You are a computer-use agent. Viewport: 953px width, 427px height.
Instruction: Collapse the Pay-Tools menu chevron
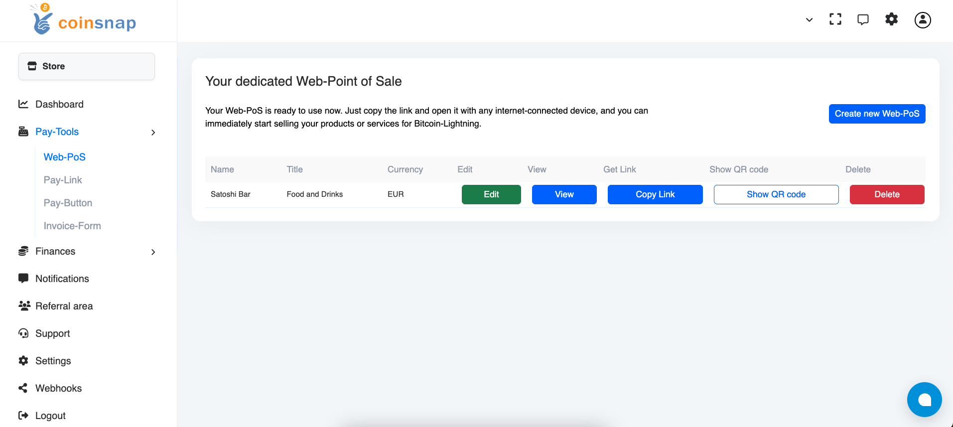(153, 132)
